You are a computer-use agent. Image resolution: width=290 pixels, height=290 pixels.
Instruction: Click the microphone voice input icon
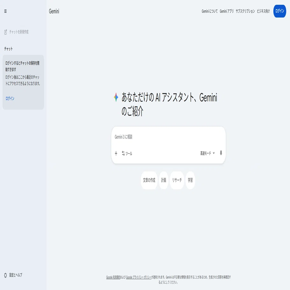(221, 153)
